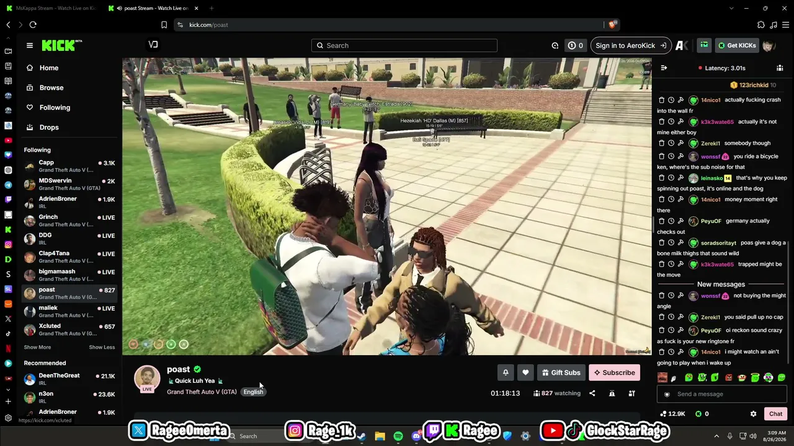
Task: Open the user profile avatar menu
Action: click(769, 46)
